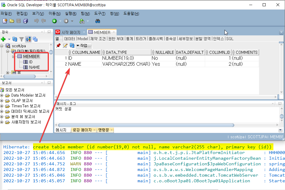Click the gray Forward navigation icon

pyautogui.click(x=66, y=21)
